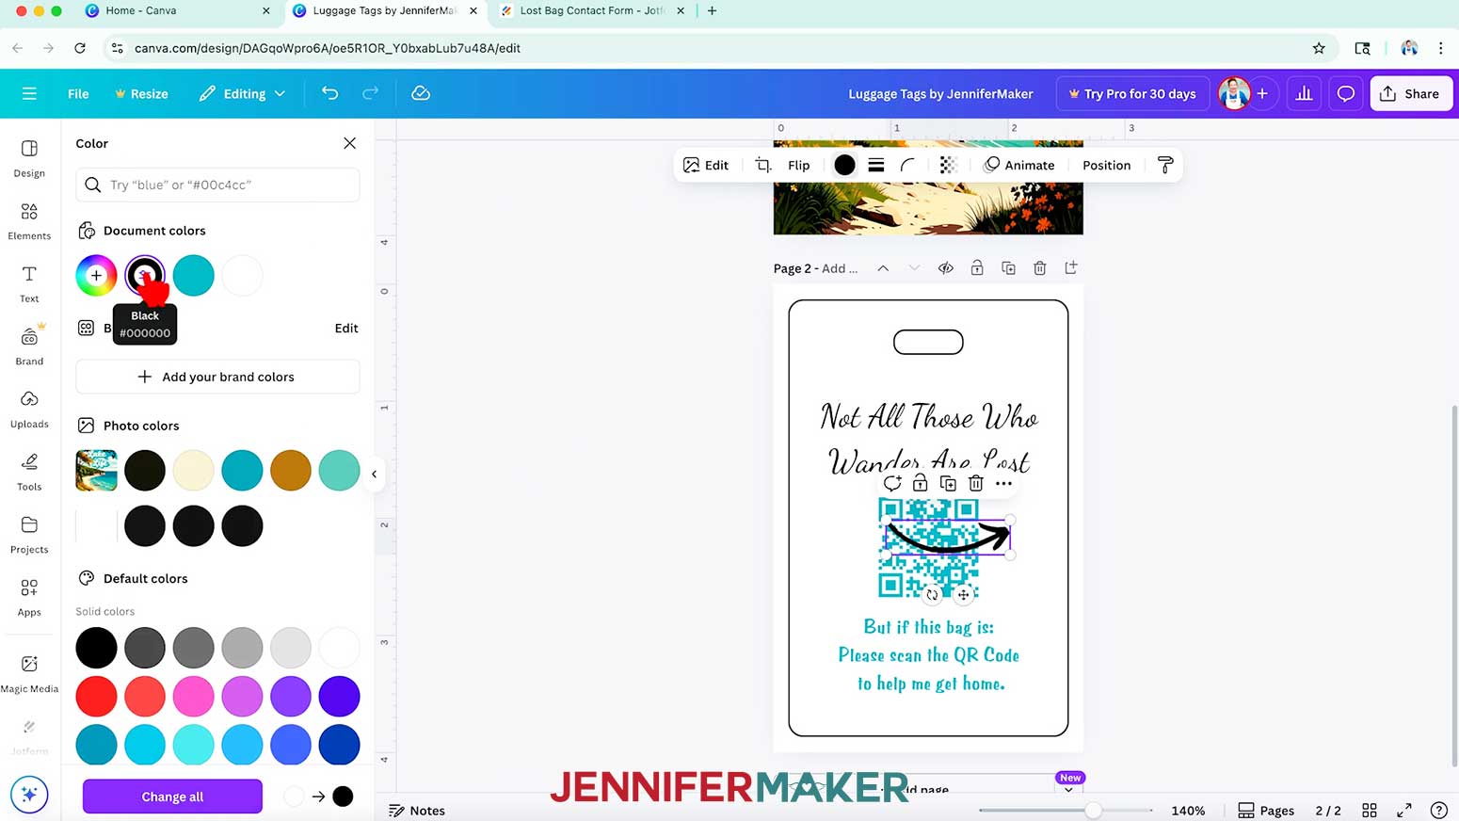Open the border style lines icon
The width and height of the screenshot is (1459, 821).
click(x=876, y=165)
